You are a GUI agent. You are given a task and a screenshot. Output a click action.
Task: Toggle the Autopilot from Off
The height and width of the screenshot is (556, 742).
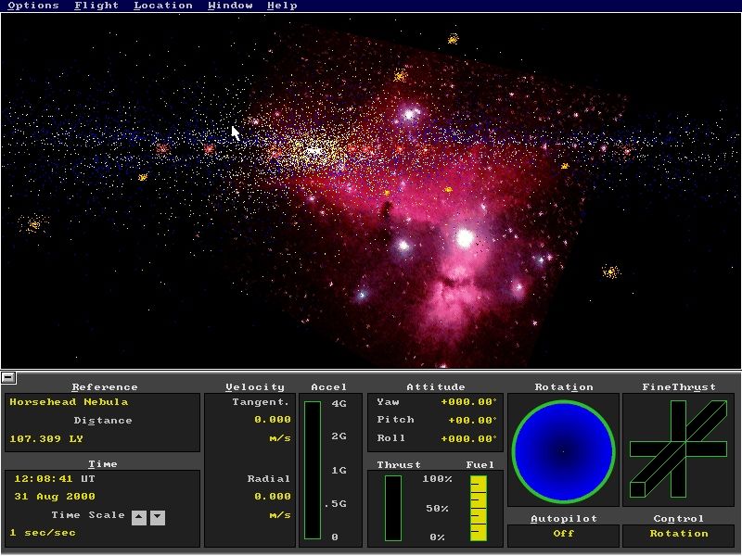tap(562, 534)
